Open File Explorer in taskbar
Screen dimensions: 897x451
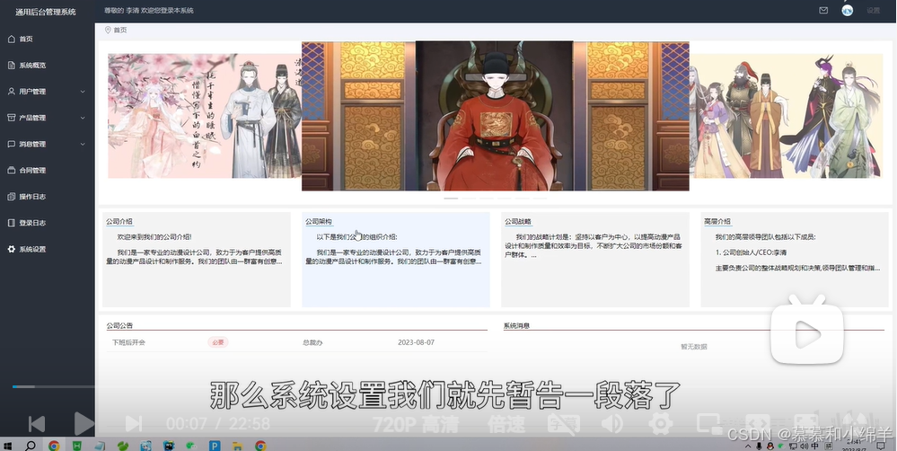point(237,446)
